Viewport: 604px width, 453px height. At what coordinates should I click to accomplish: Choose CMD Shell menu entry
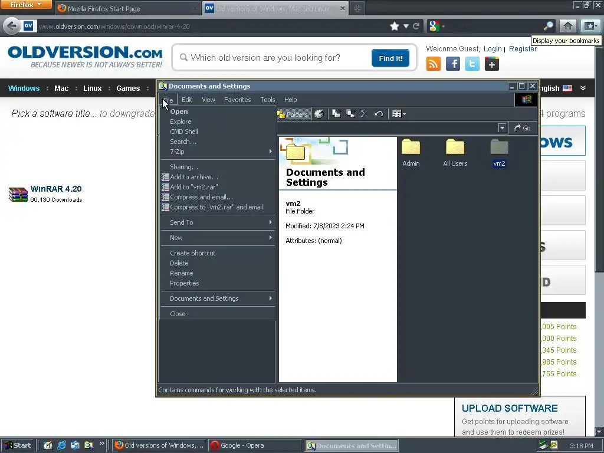click(218, 132)
